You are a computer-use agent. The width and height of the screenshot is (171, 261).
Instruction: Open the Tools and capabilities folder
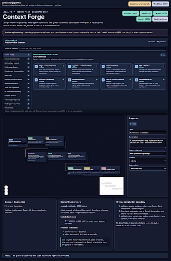(17, 88)
